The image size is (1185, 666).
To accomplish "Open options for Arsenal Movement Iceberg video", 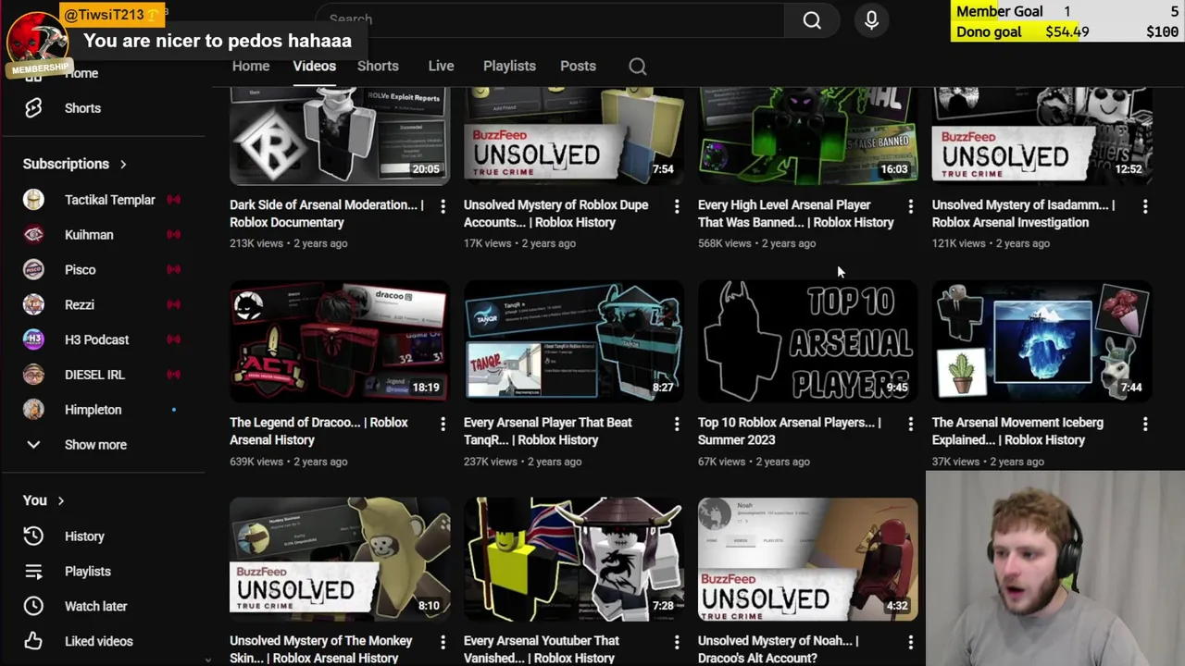I will click(1145, 424).
